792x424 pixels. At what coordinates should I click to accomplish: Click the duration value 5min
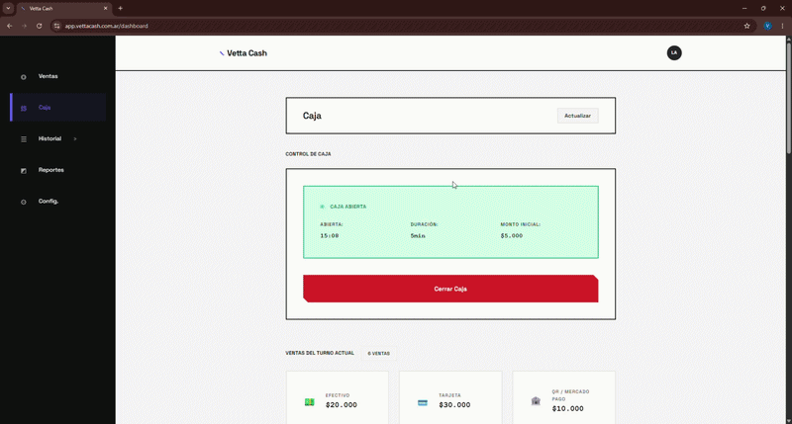pyautogui.click(x=418, y=235)
